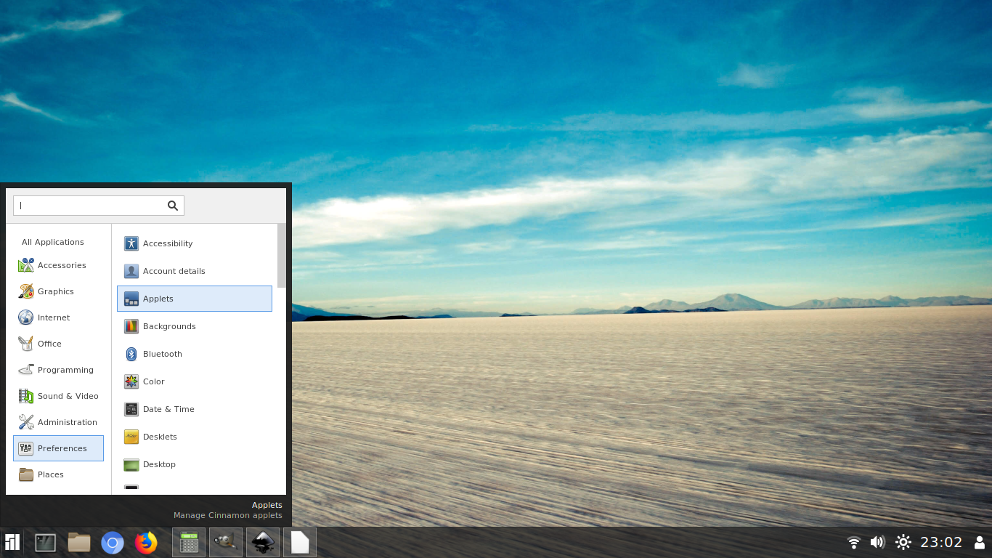Click the Desktop text entry
The height and width of the screenshot is (558, 992).
[159, 464]
